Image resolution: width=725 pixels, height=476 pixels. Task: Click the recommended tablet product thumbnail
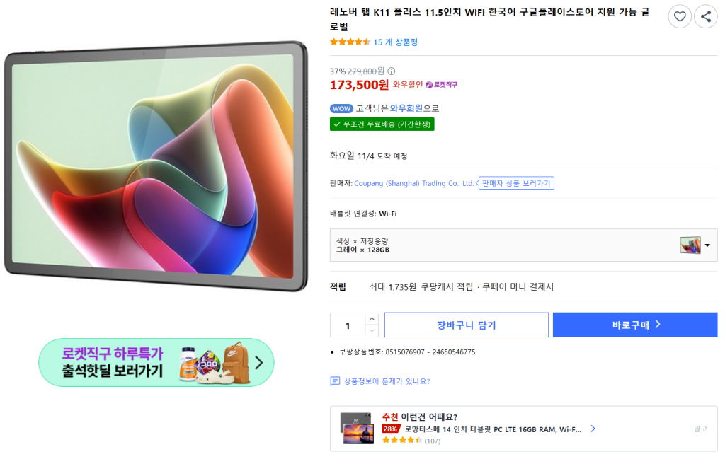pos(357,429)
